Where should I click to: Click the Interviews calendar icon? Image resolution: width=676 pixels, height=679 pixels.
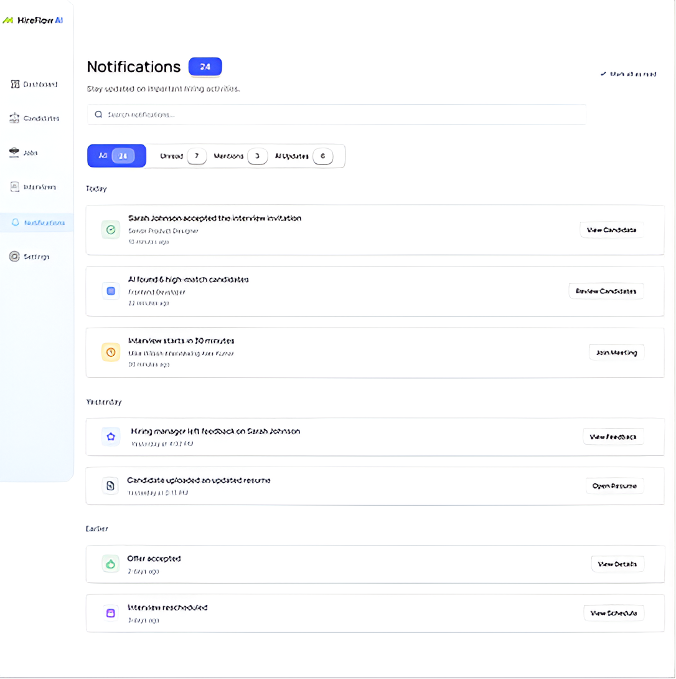[x=15, y=187]
